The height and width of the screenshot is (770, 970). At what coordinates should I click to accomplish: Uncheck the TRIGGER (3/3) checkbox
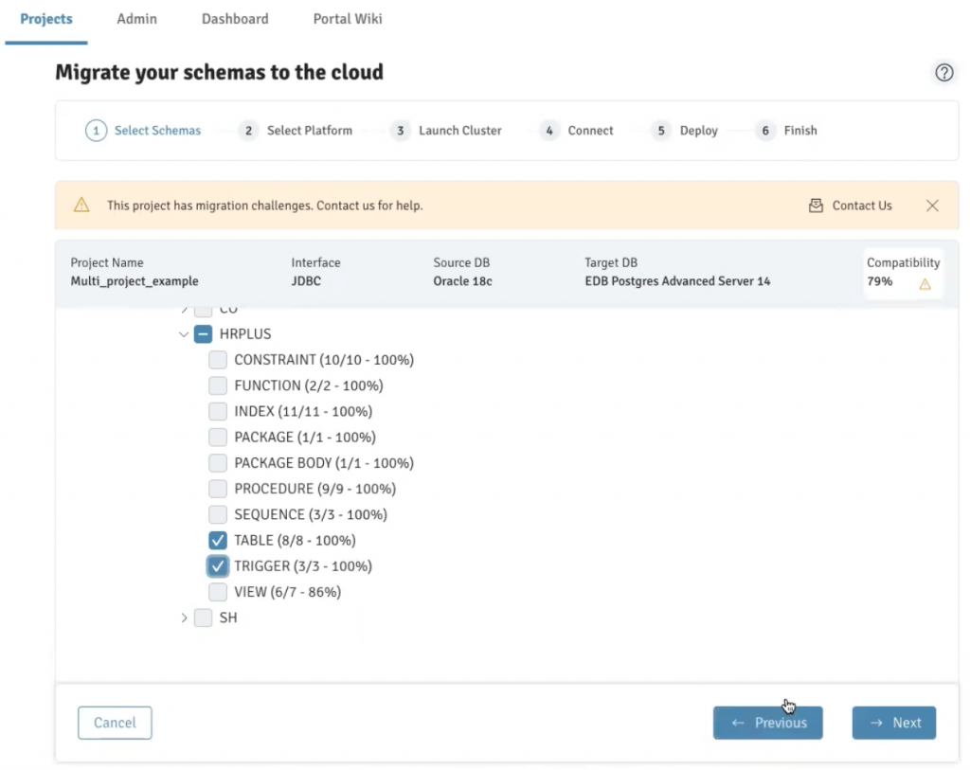pos(218,566)
